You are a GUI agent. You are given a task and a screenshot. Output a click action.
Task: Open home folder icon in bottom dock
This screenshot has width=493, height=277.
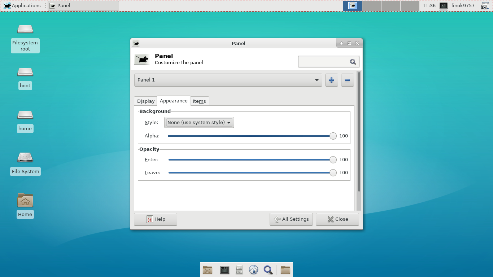(285, 270)
